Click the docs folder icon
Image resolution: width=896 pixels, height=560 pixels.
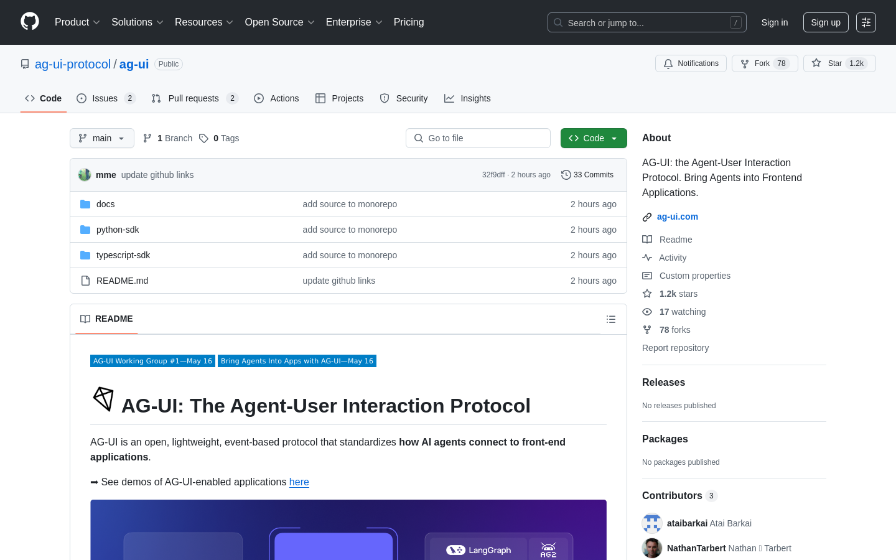coord(85,204)
